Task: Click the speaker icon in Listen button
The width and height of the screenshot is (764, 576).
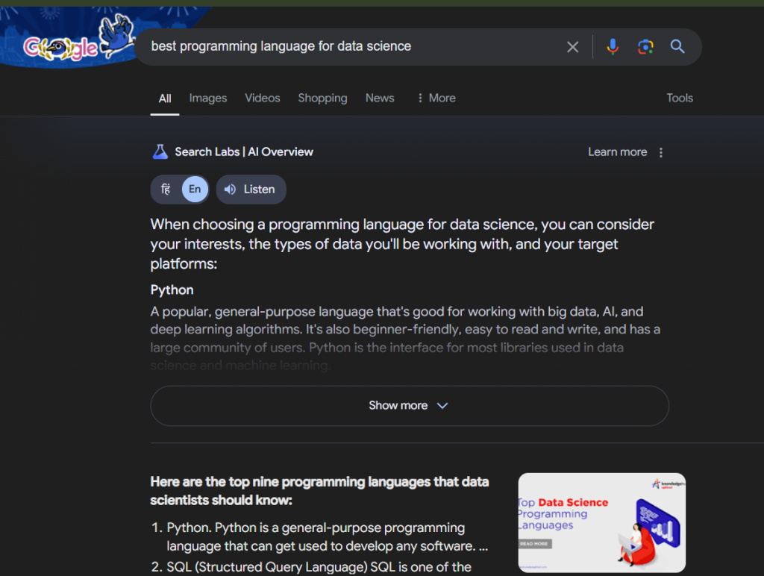Action: (x=230, y=189)
